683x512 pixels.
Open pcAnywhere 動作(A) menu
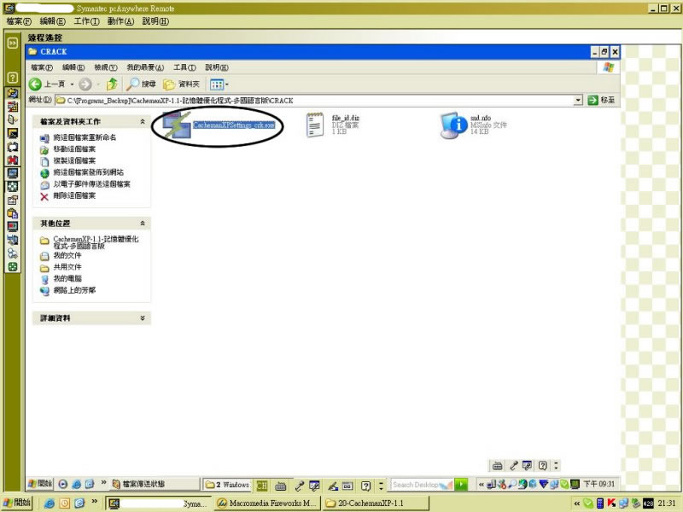pos(120,21)
